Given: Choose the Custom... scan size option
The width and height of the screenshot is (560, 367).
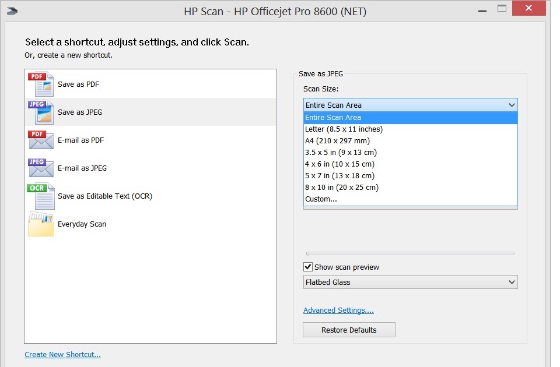Looking at the screenshot, I should point(410,199).
